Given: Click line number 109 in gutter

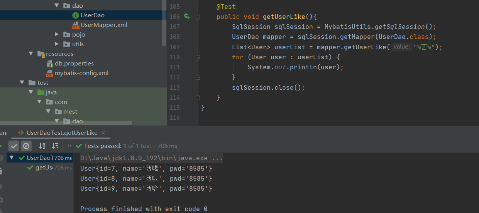Looking at the screenshot, I should click(x=174, y=47).
